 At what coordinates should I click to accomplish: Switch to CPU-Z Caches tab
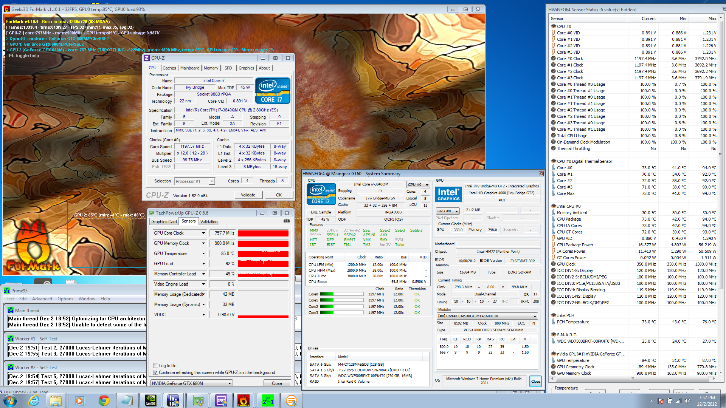169,68
